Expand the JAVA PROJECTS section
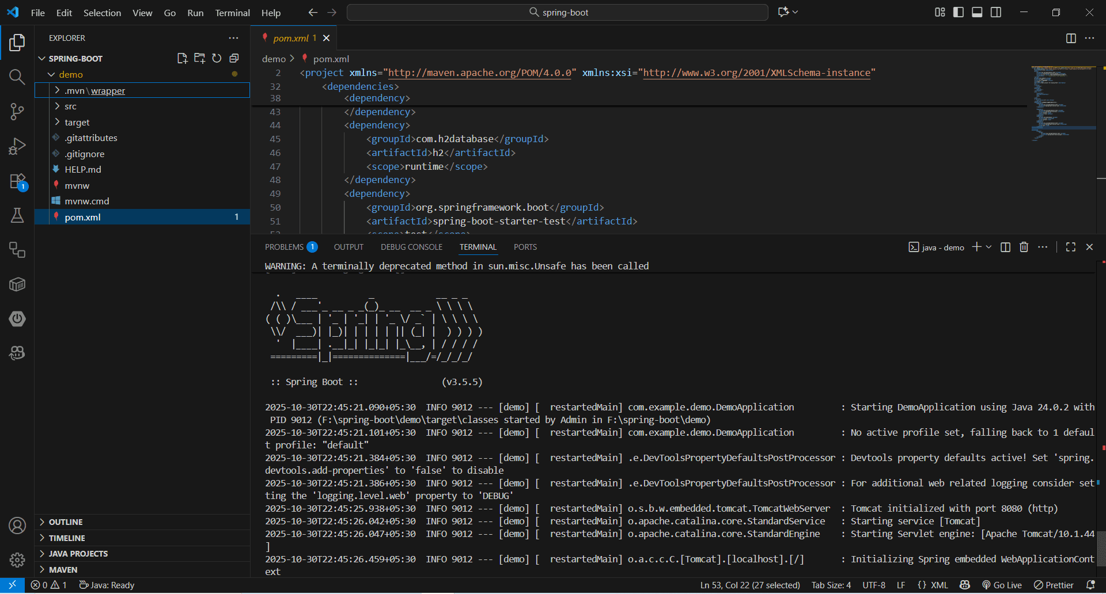Screen dimensions: 1106x594 (142, 554)
